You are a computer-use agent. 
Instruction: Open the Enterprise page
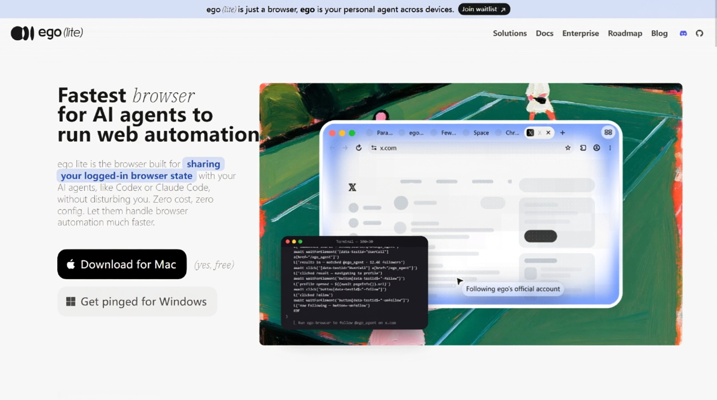click(x=580, y=33)
